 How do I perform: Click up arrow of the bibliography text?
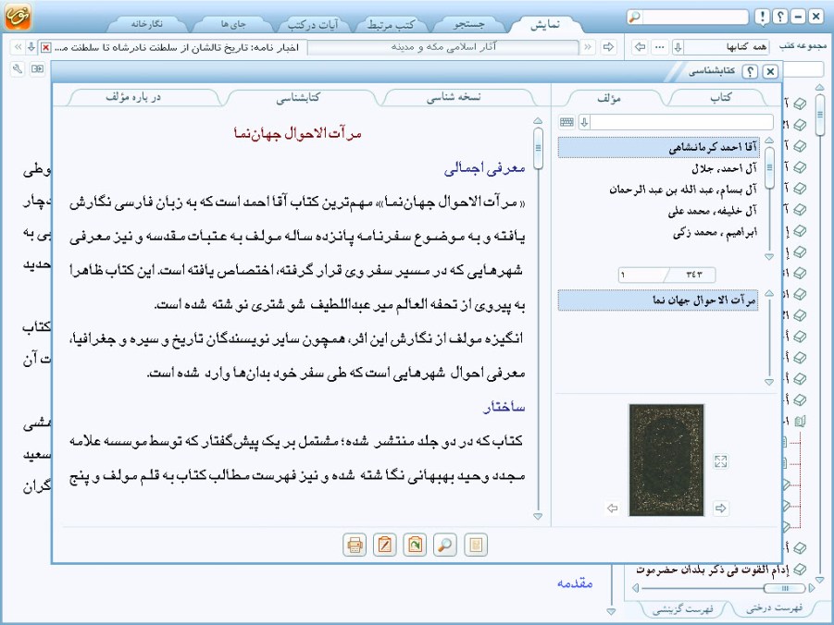pos(538,120)
